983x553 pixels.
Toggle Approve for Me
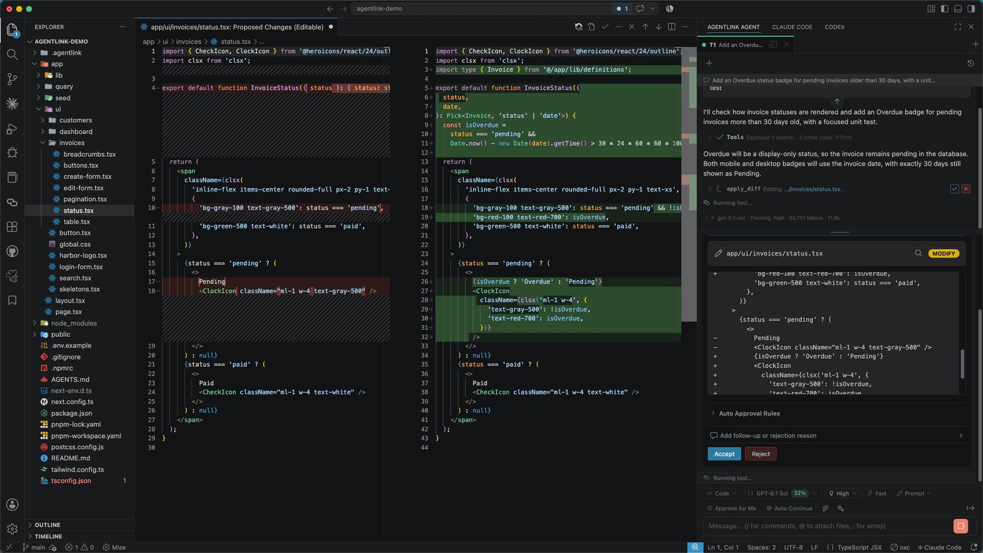point(732,508)
